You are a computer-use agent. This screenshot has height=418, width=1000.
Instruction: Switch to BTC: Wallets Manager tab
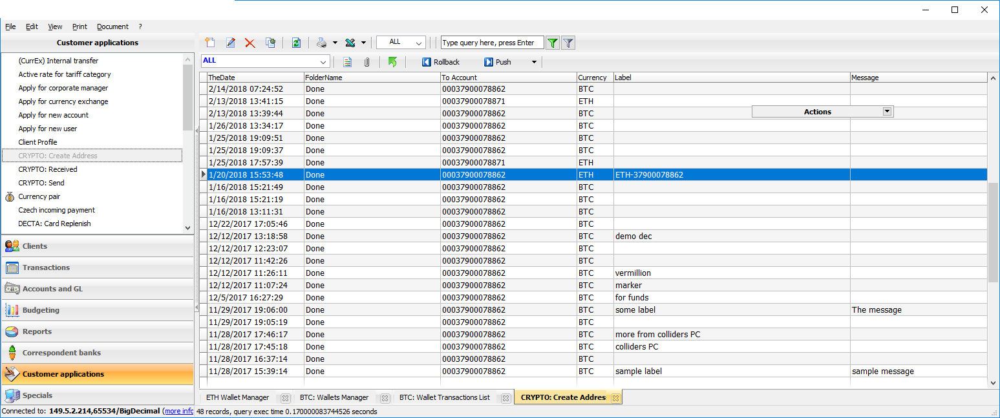334,397
